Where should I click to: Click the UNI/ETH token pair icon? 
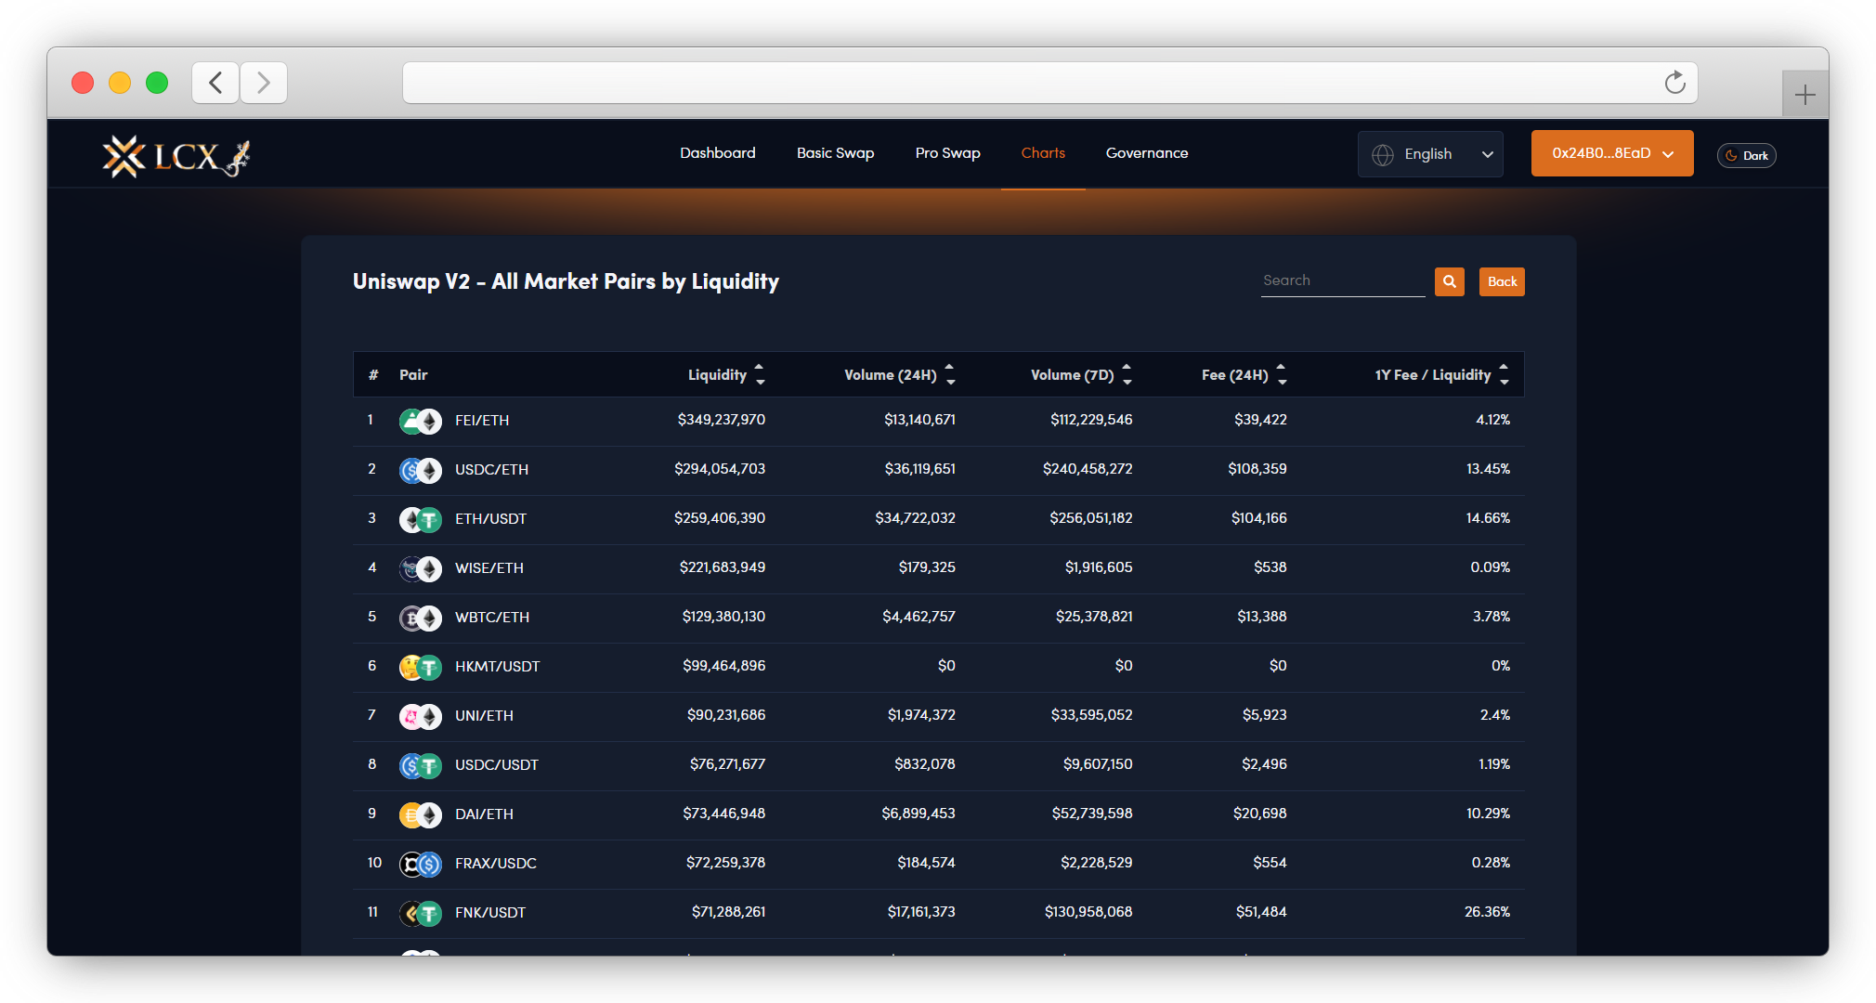421,716
